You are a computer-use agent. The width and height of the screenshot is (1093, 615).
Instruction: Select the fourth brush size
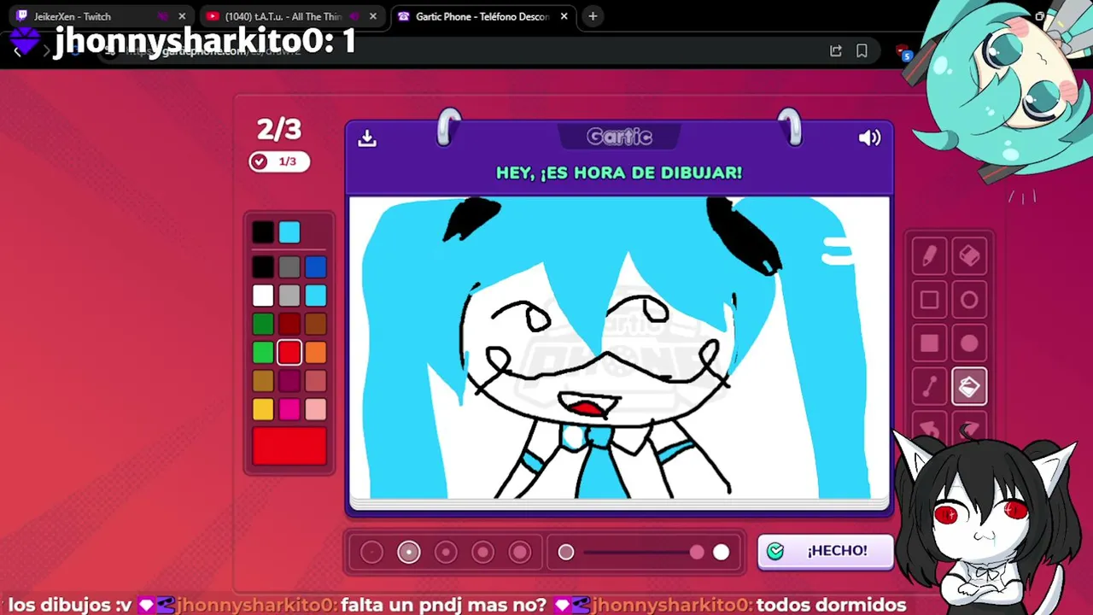click(x=482, y=553)
